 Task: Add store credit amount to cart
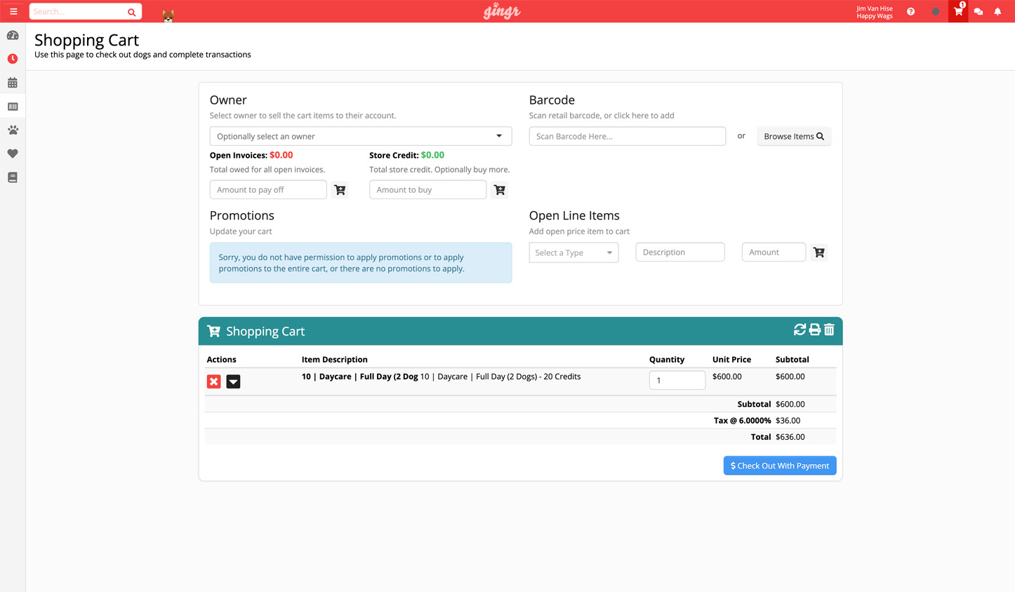click(x=499, y=189)
